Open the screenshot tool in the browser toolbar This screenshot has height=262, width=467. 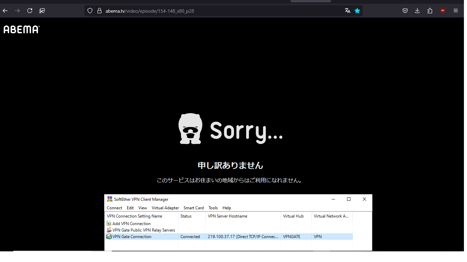pyautogui.click(x=42, y=11)
